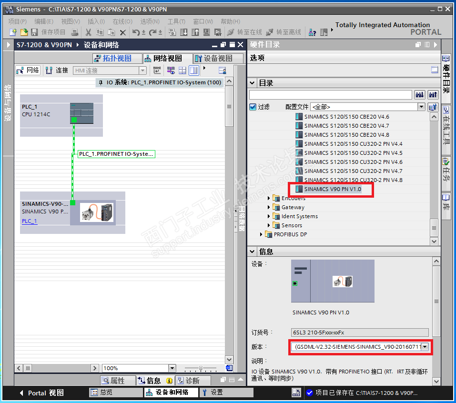Toggle the 过滤 filter checkbox
Viewport: 456px width, 403px height.
tap(253, 107)
